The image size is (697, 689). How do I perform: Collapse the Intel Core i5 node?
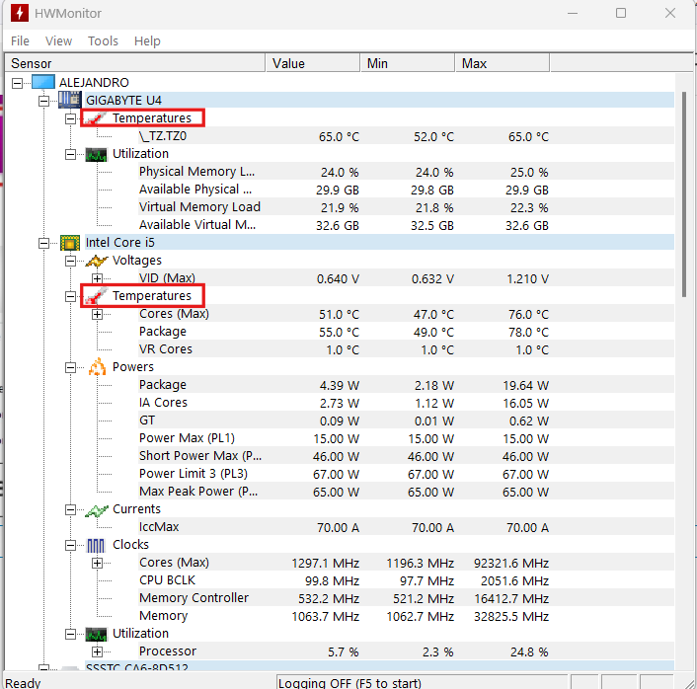point(43,243)
